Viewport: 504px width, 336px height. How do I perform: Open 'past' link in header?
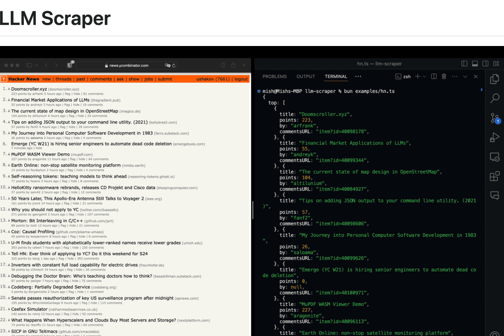81,79
